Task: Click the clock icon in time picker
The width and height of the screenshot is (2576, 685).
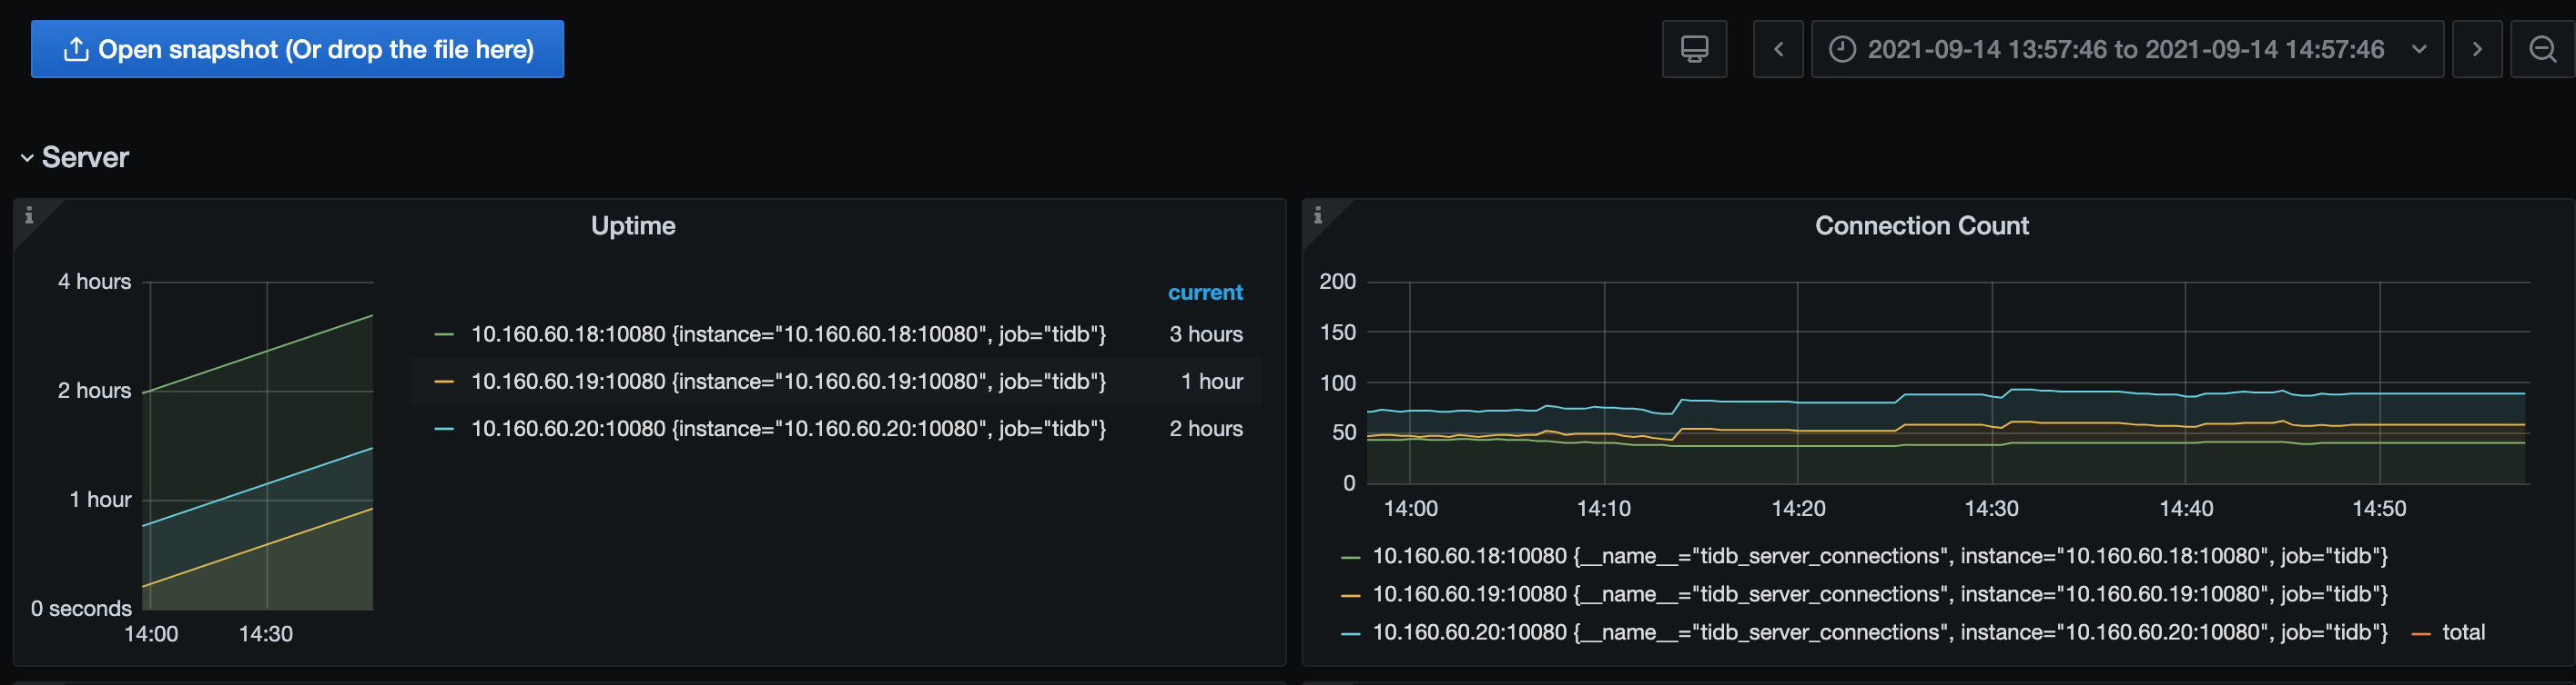Action: [1842, 49]
